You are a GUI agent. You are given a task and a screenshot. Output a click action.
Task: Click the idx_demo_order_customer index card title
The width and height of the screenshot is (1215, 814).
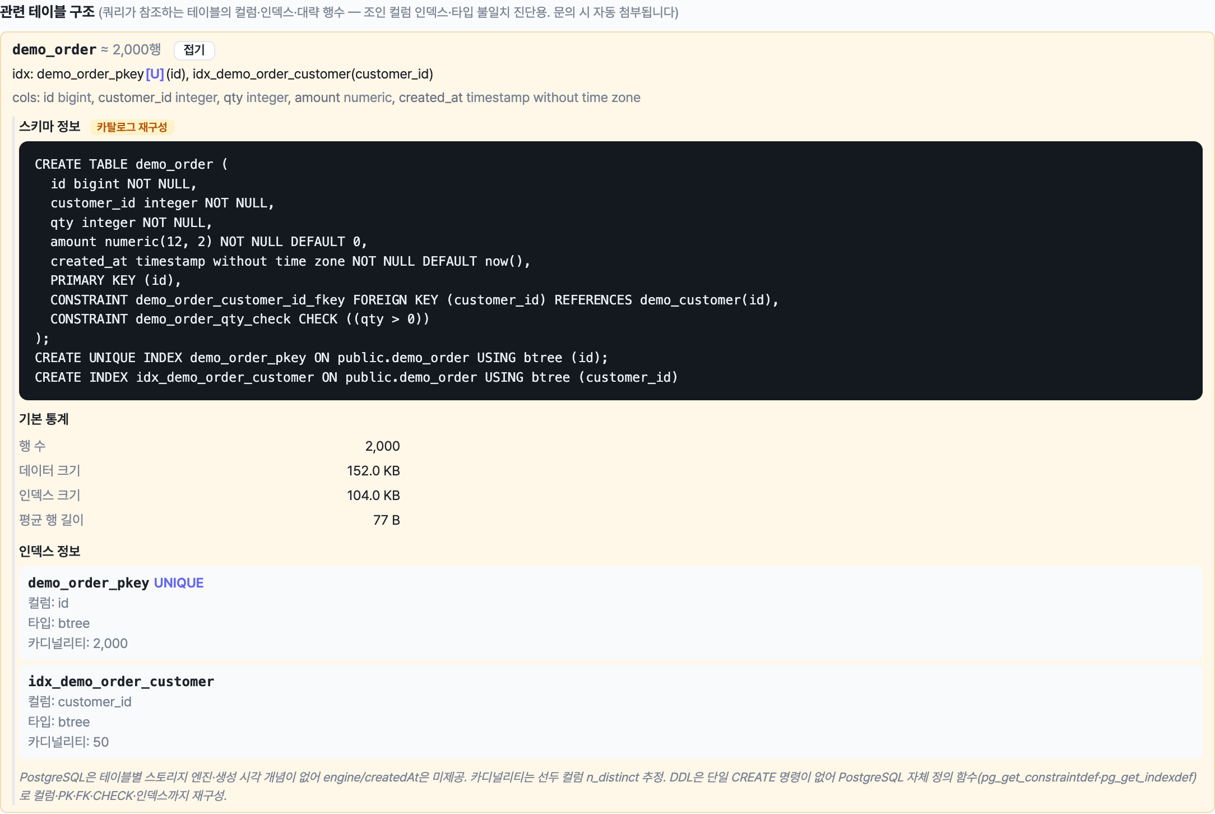[121, 682]
